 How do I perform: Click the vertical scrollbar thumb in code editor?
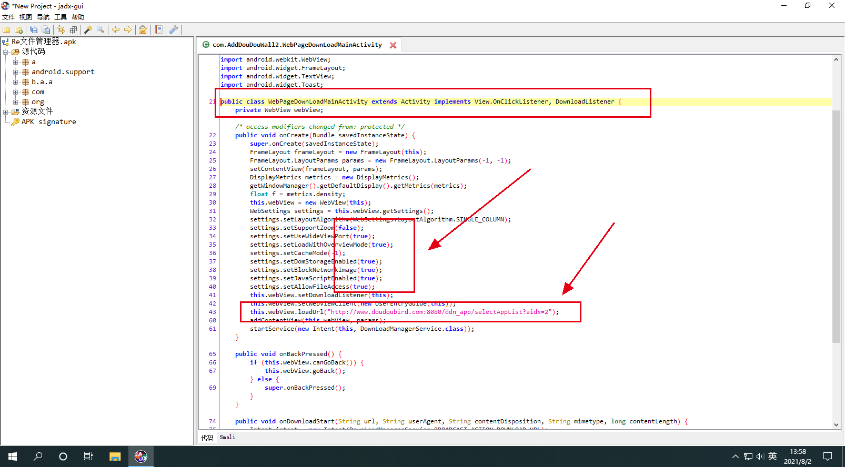[x=836, y=227]
